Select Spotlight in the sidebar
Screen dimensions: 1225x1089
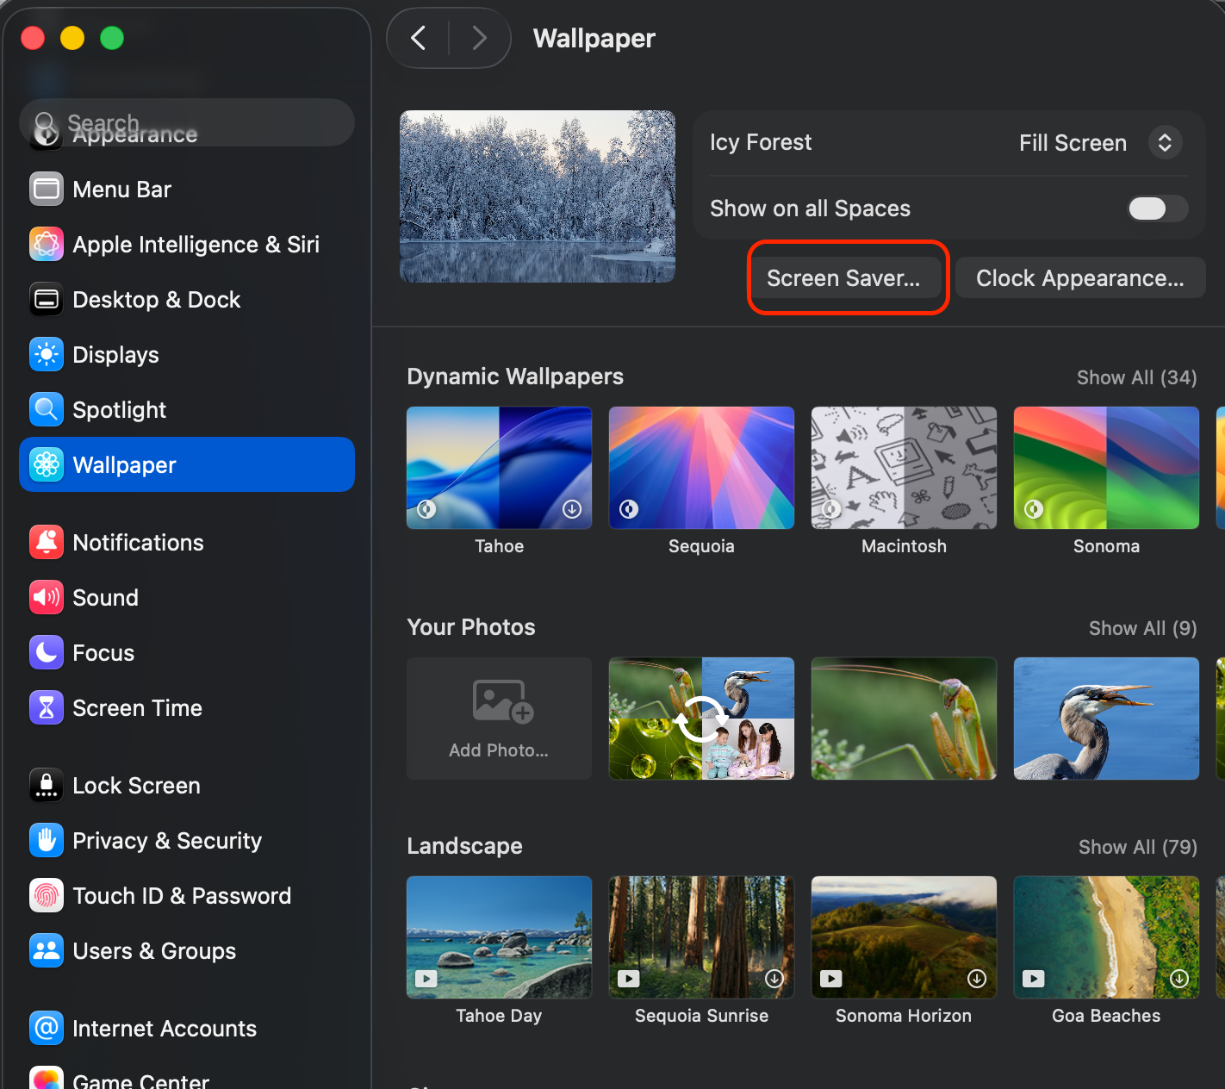coord(187,410)
